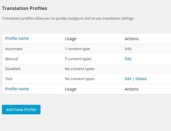Select the Test profile name
The height and width of the screenshot is (131, 171).
[x=9, y=79]
